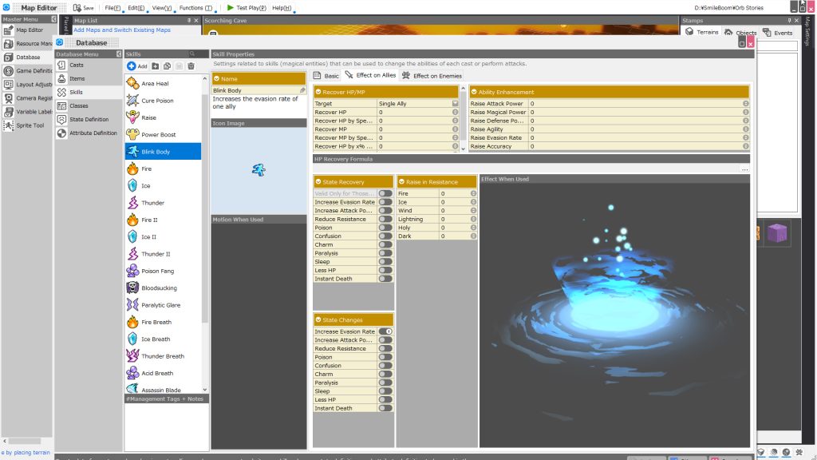Collapse the Recover HP/MP section

[x=318, y=92]
